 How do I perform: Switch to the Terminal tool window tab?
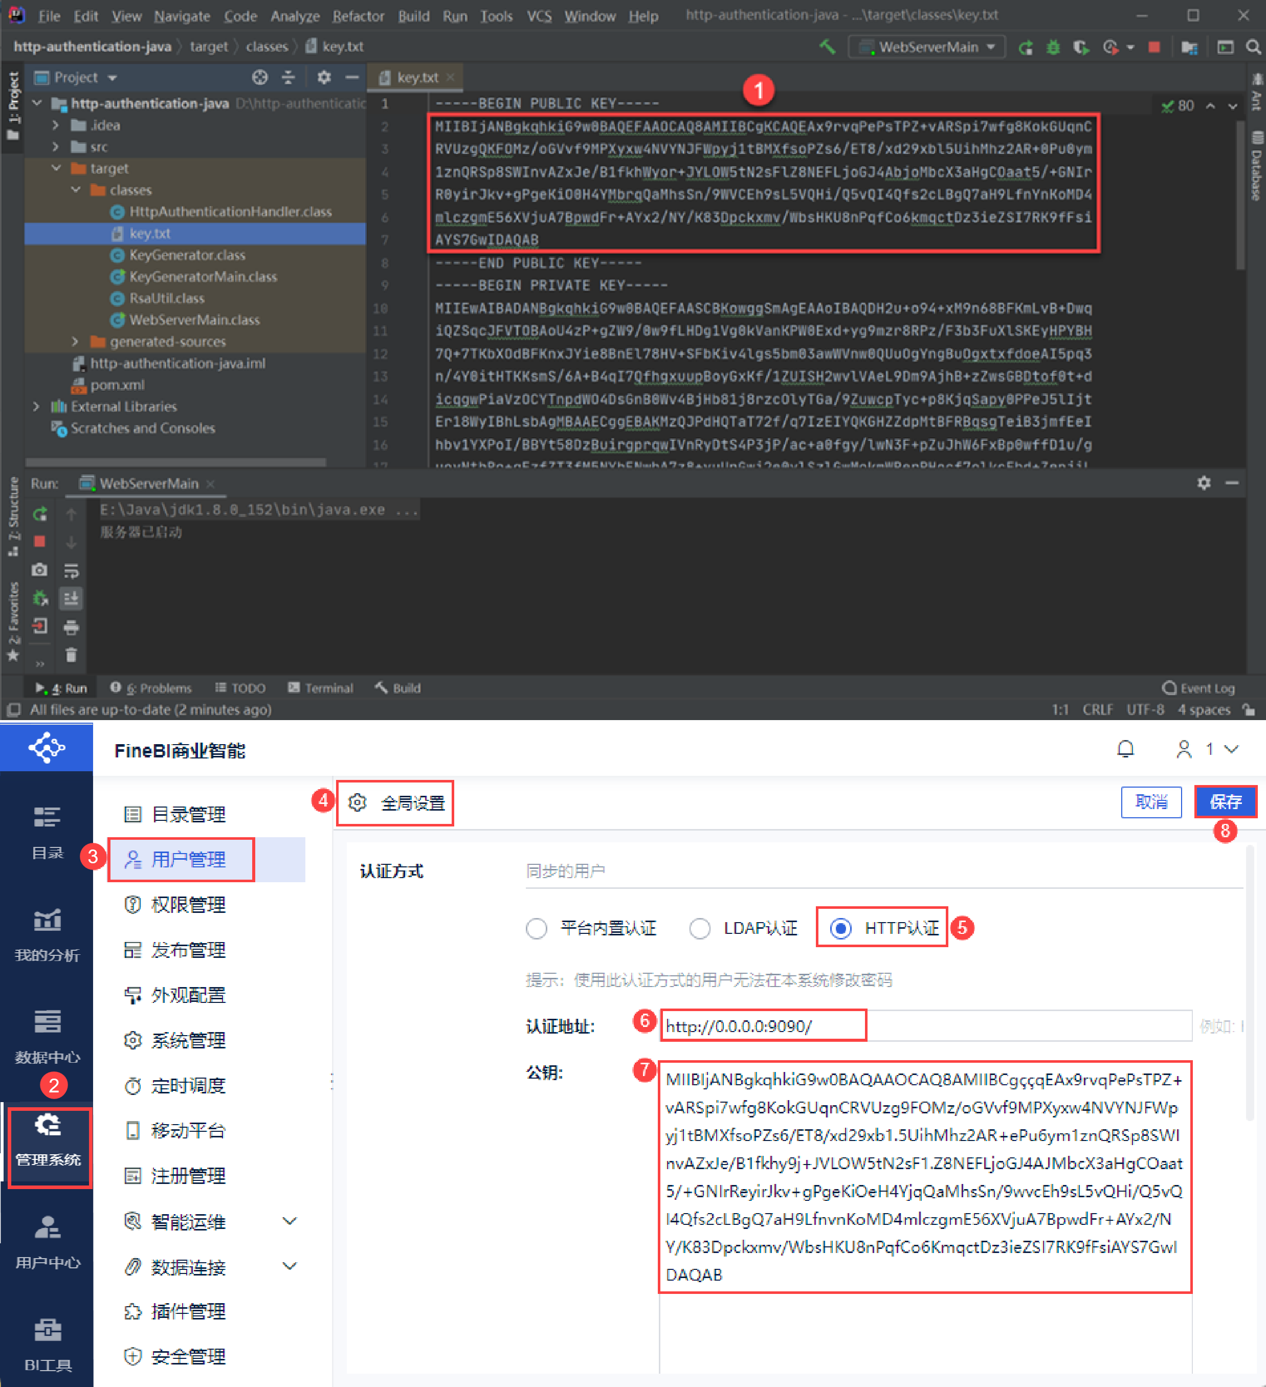pos(320,687)
